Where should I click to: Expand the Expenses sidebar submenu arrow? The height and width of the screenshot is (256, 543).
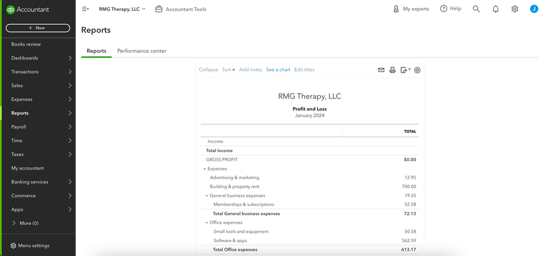[x=70, y=99]
